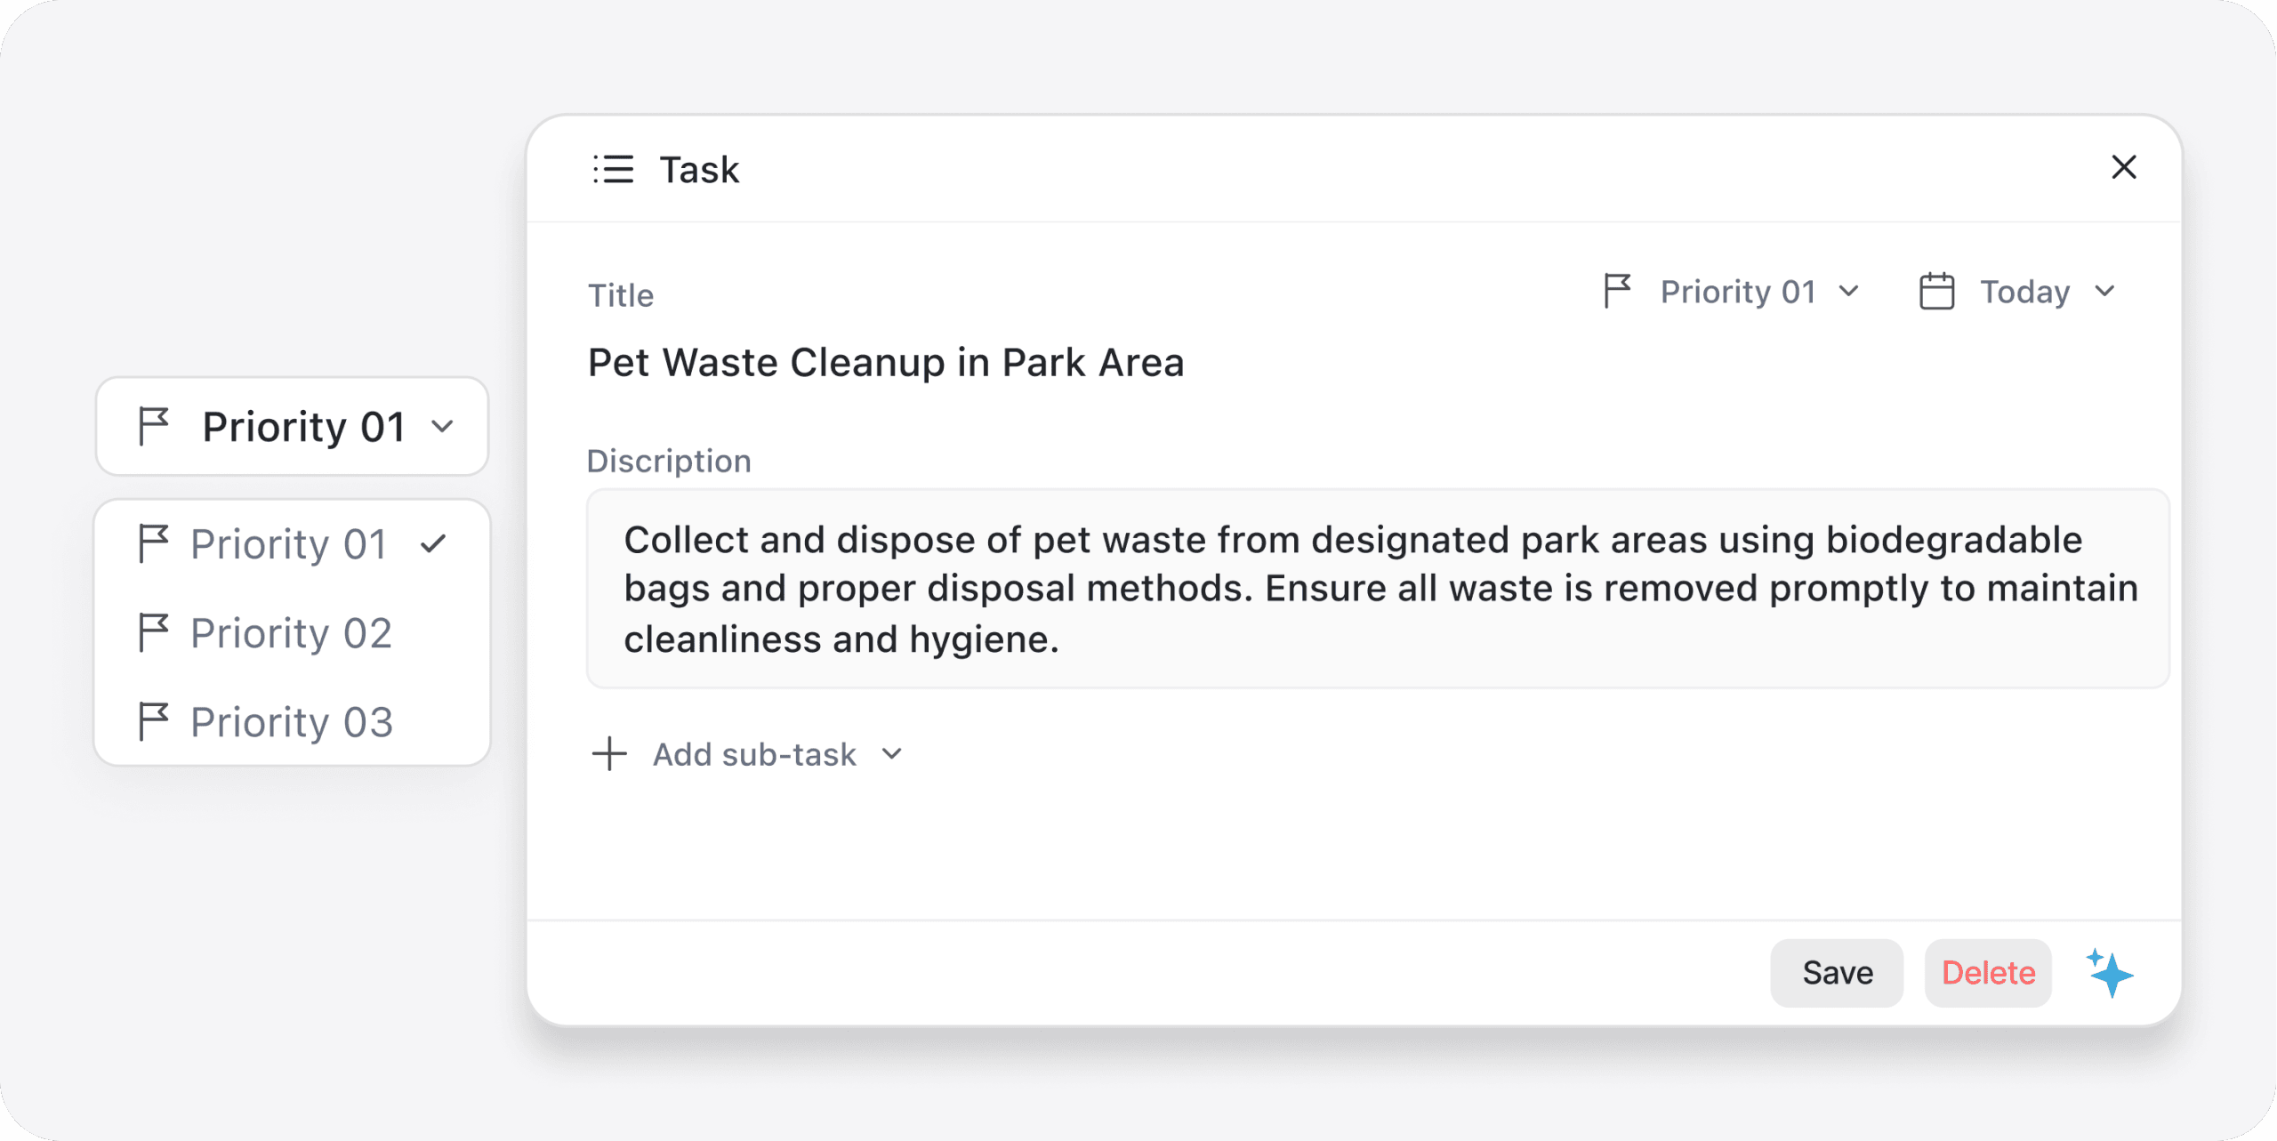Click the flag icon beside Priority 03 option
Image resolution: width=2277 pixels, height=1141 pixels.
point(153,721)
